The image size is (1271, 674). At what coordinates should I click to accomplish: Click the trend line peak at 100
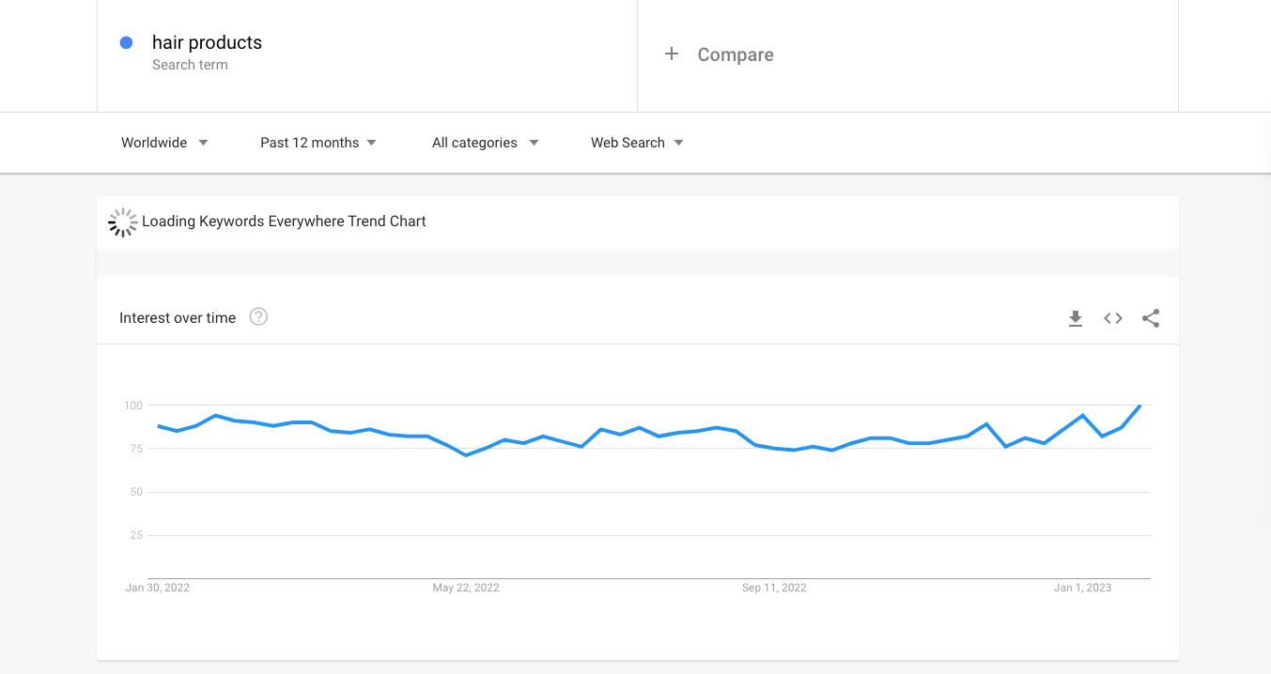[x=1139, y=406]
